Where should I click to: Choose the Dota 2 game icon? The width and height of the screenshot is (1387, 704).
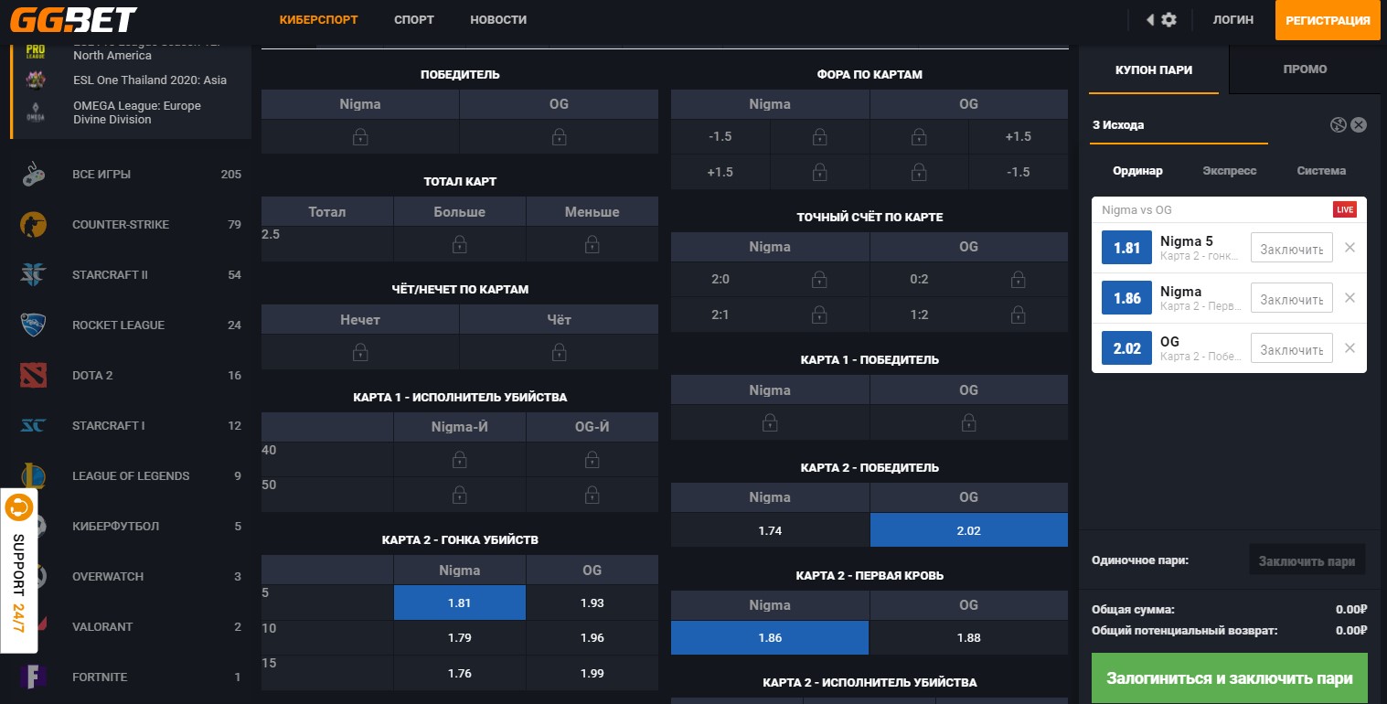point(35,375)
